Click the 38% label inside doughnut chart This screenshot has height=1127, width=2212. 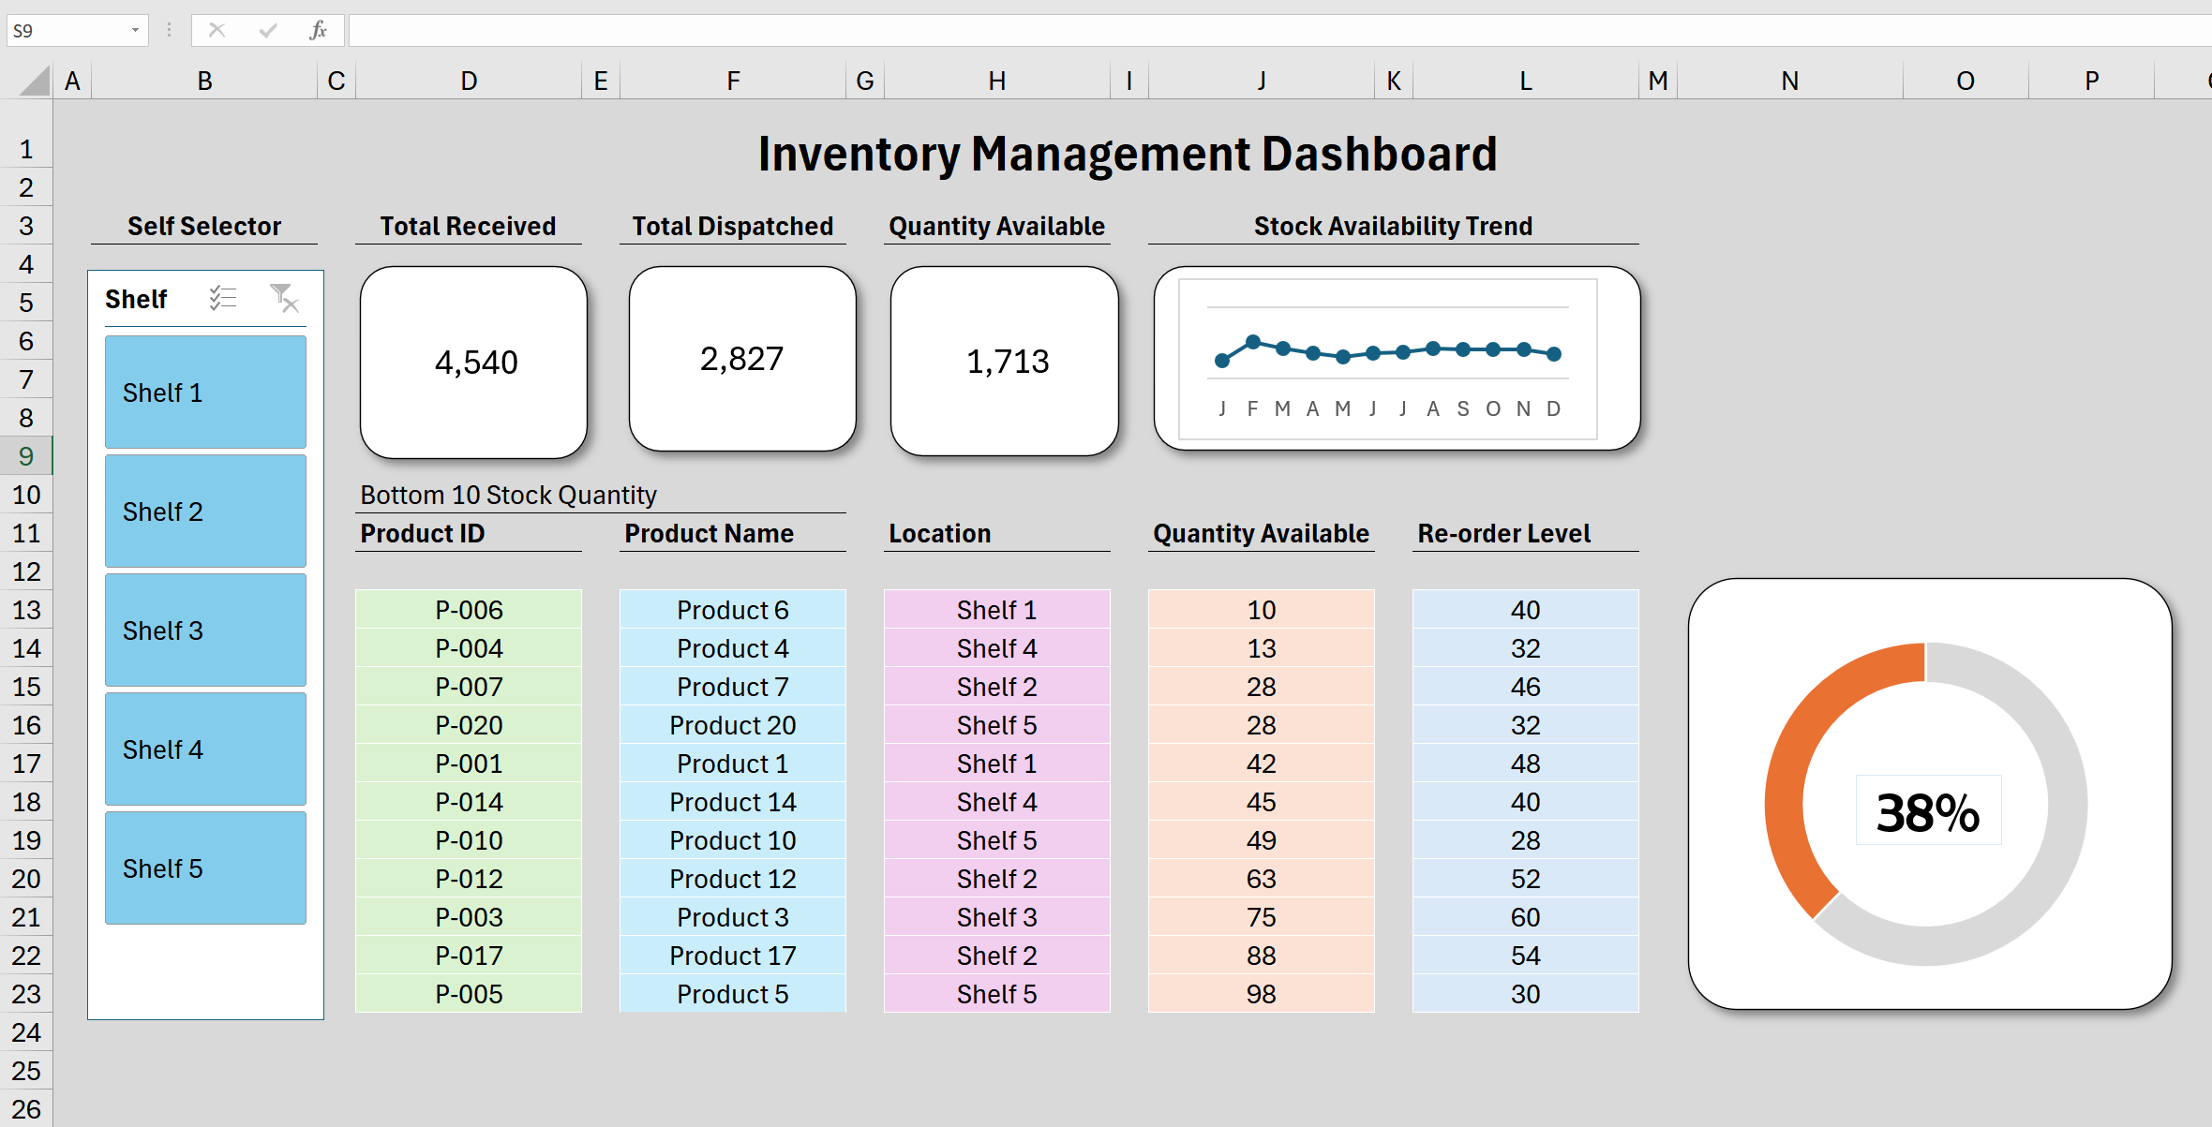click(1928, 811)
